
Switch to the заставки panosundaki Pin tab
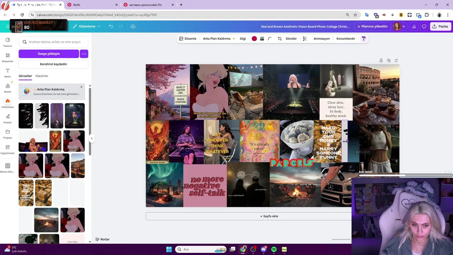[x=149, y=5]
